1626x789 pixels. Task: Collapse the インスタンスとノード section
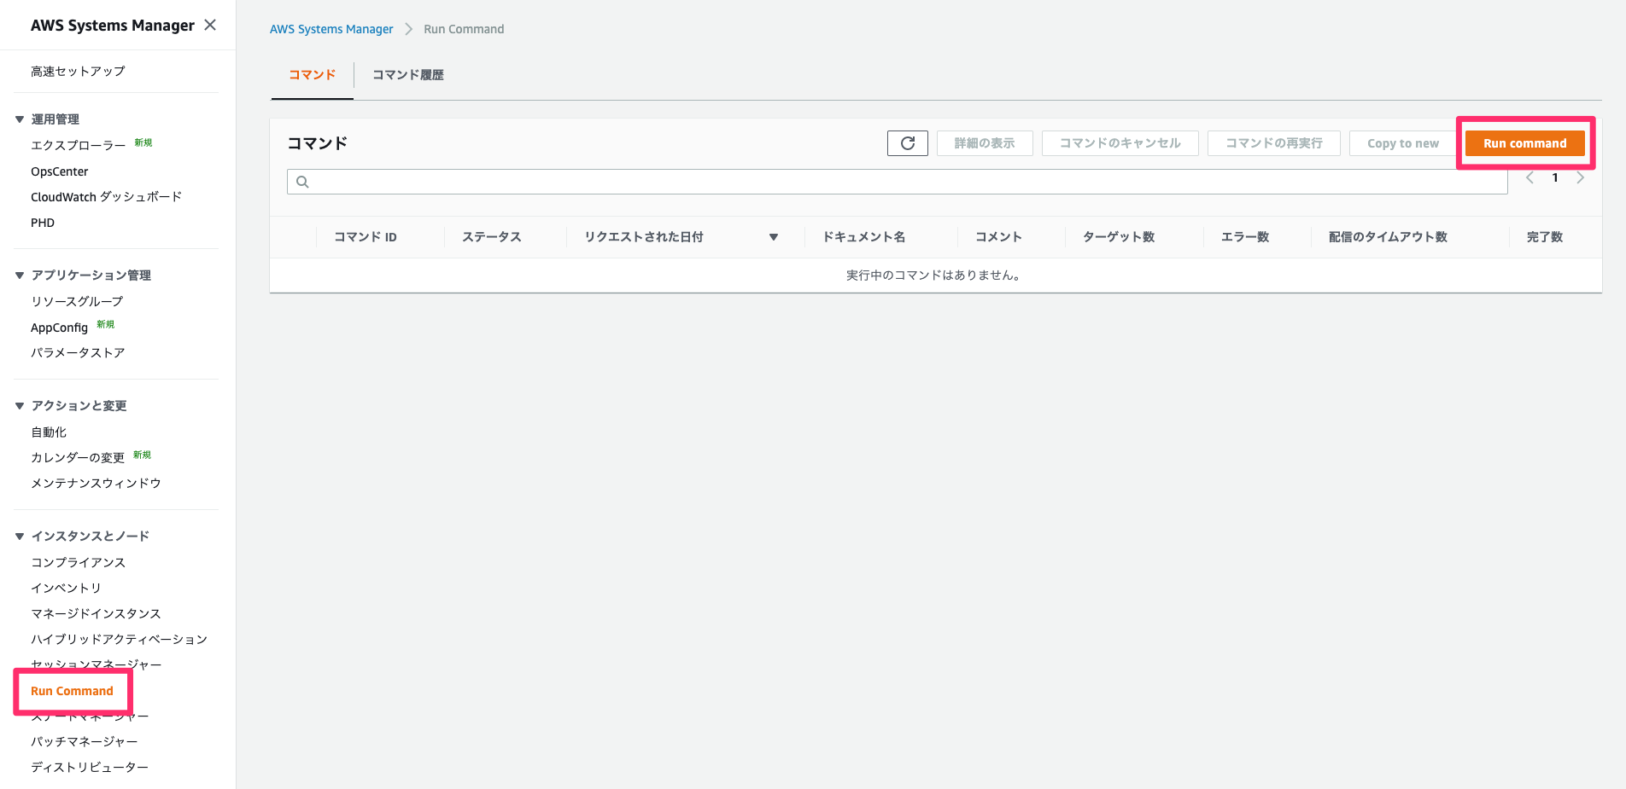pos(20,537)
